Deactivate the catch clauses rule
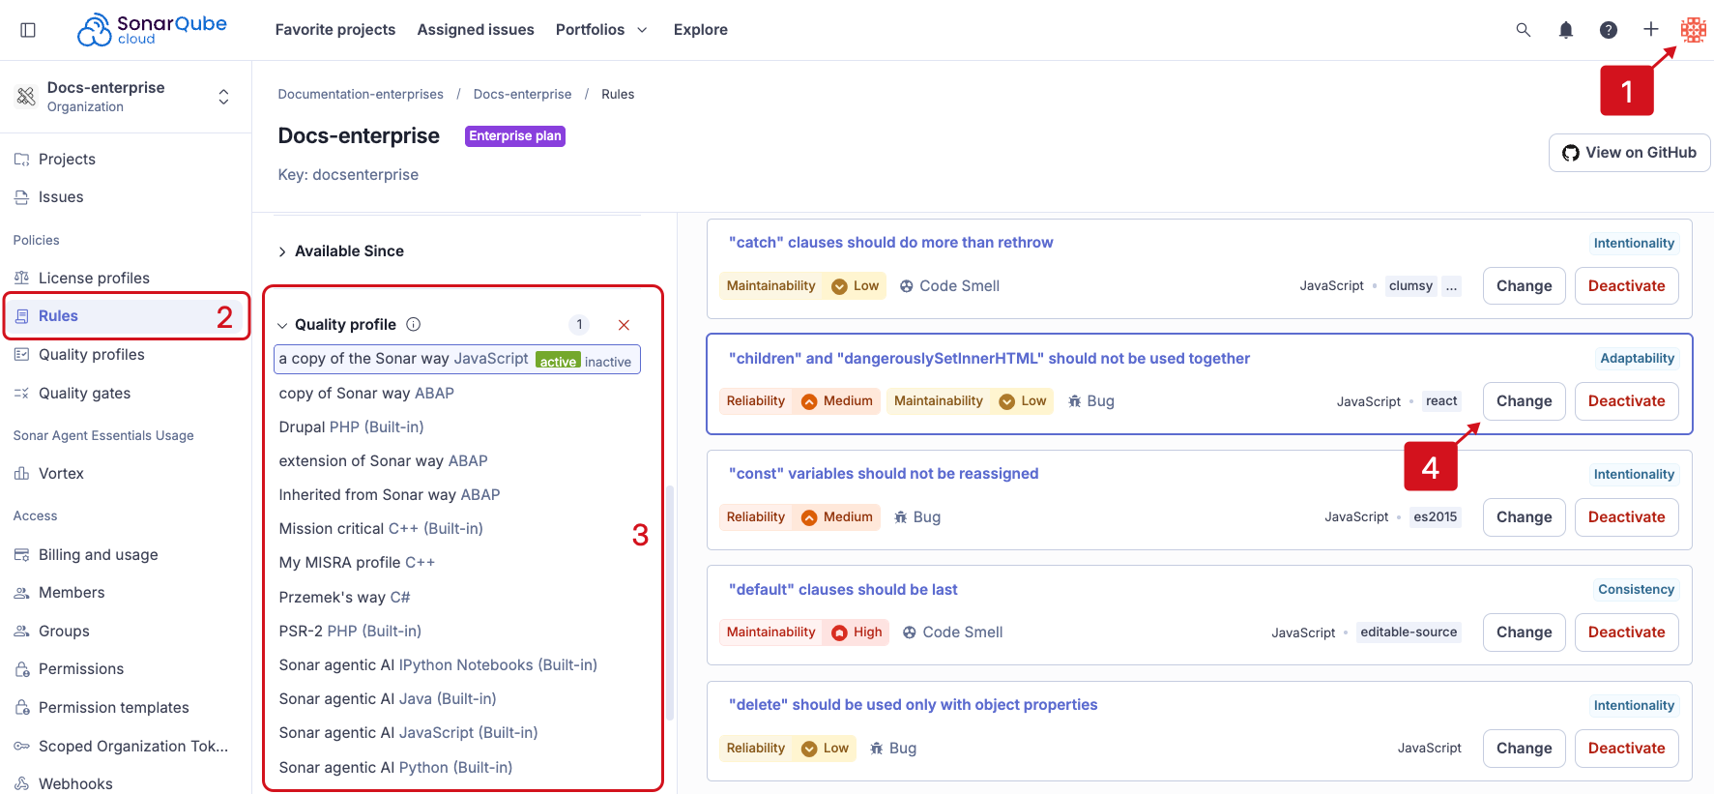Viewport: 1714px width, 794px height. tap(1626, 286)
